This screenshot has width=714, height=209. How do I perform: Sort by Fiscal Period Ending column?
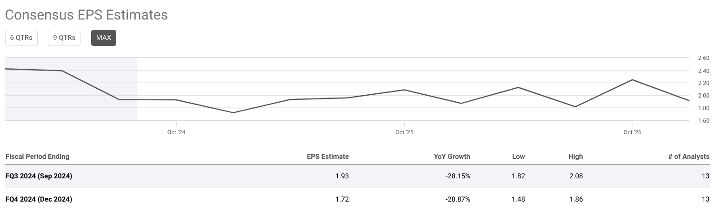click(x=37, y=157)
